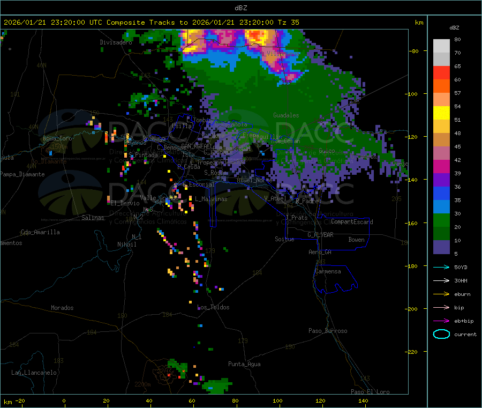
Task: Click the '100' tick on bottom axis
Action: [277, 400]
